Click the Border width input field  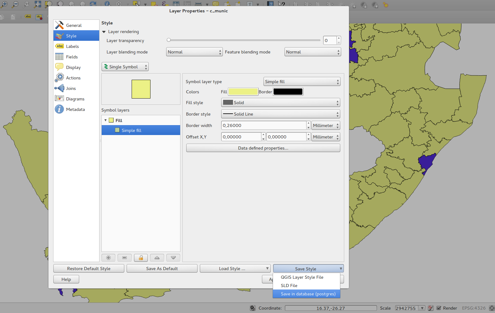point(264,125)
